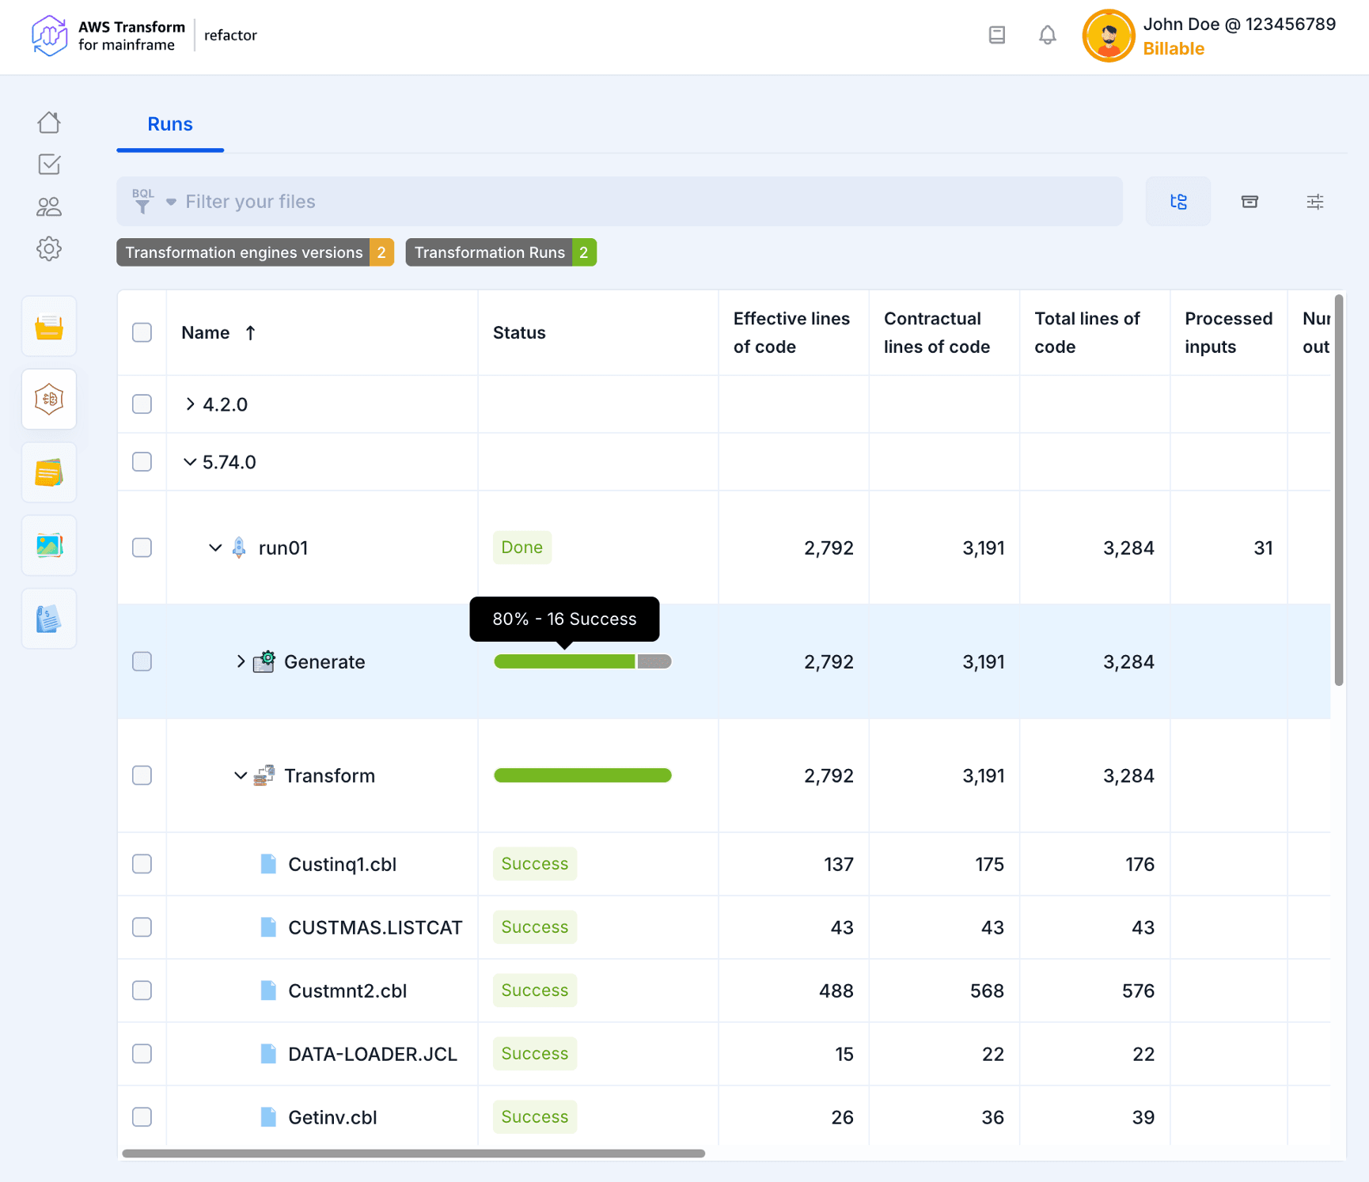Switch to the Runs tab

pos(170,124)
